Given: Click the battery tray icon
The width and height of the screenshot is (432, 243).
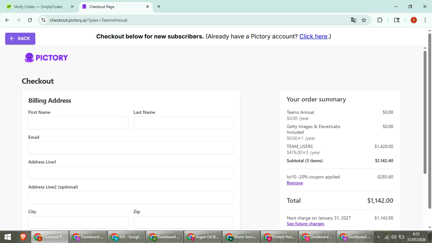Looking at the screenshot, I should pyautogui.click(x=401, y=237).
